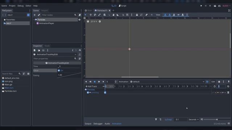Open Scene dock options three dots

click(81, 10)
